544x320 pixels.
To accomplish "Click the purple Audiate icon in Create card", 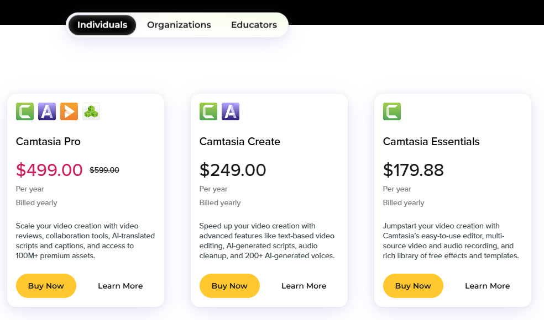I will coord(231,111).
